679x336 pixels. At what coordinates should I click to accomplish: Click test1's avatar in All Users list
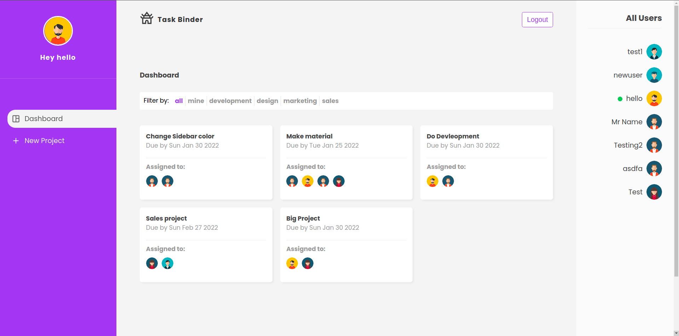(x=654, y=52)
